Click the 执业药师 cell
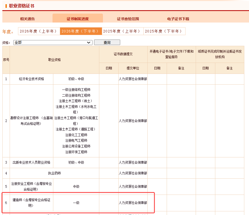This screenshot has height=215, width=249. [x=54, y=173]
